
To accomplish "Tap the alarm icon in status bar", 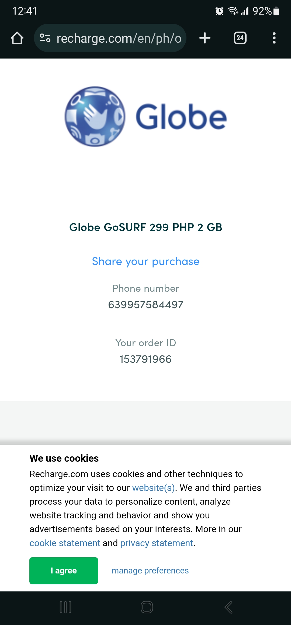I will pos(219,11).
